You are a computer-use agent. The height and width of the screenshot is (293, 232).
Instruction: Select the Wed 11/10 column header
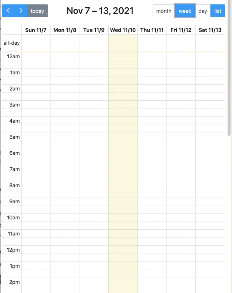(122, 30)
